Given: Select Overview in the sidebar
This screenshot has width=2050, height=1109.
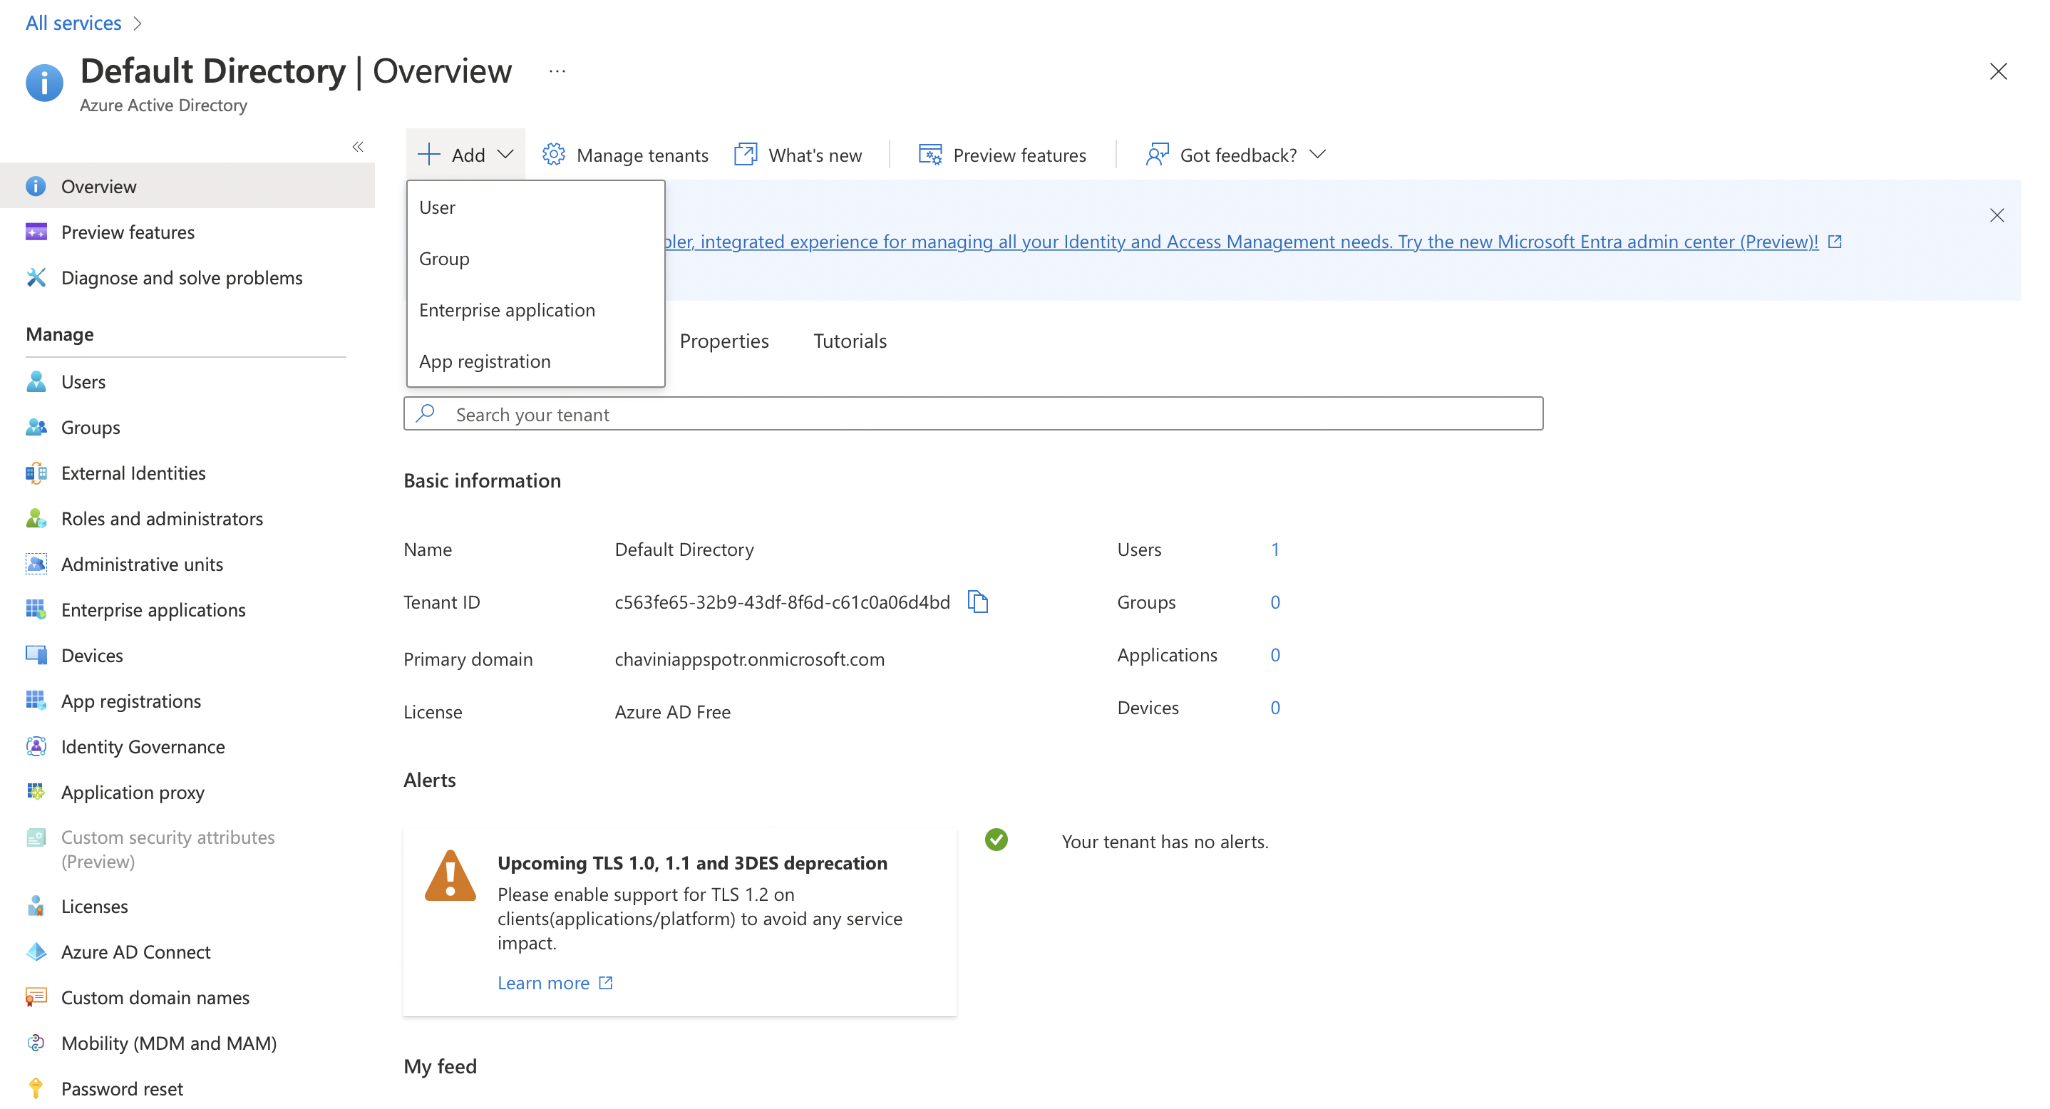Looking at the screenshot, I should point(187,186).
